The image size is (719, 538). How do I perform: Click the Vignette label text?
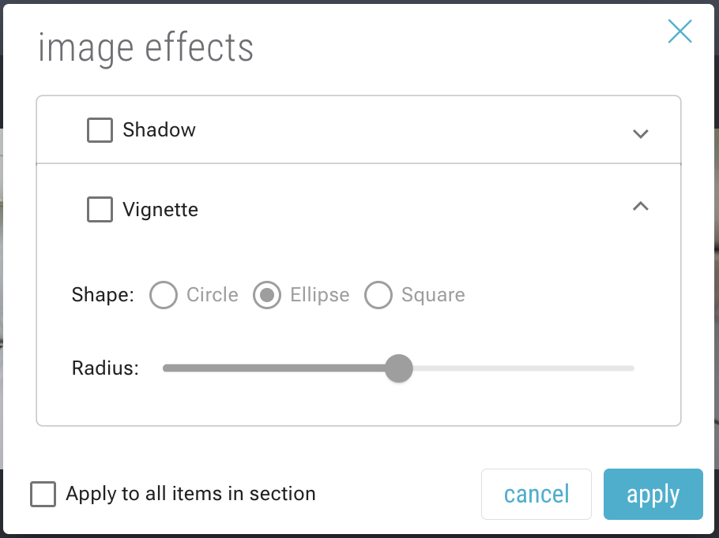(160, 210)
